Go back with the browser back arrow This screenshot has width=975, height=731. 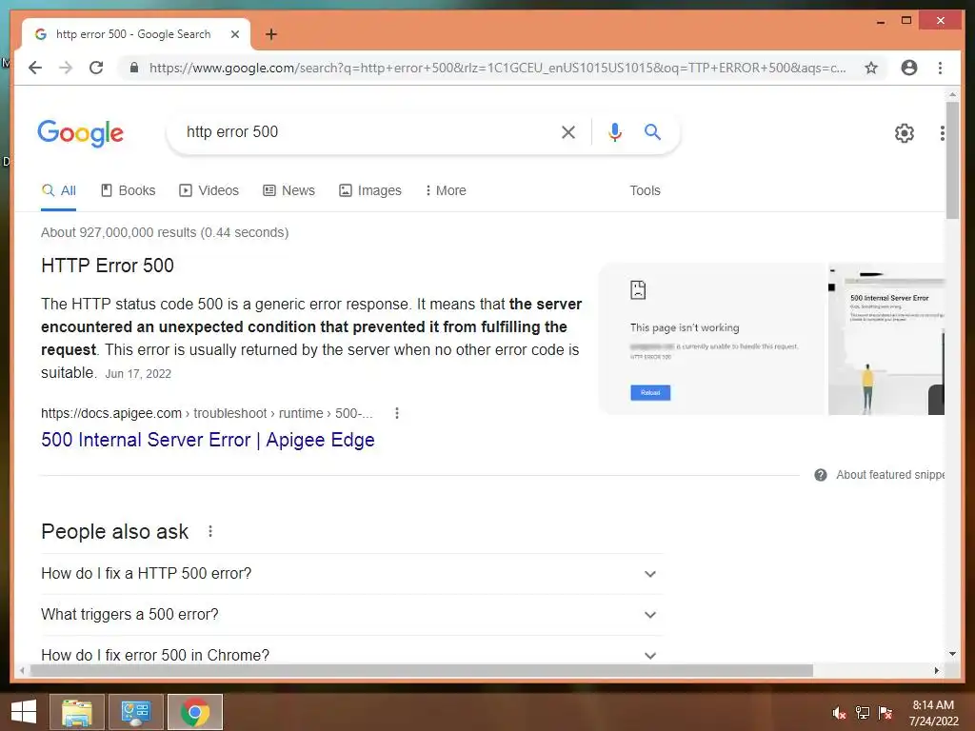pyautogui.click(x=35, y=68)
